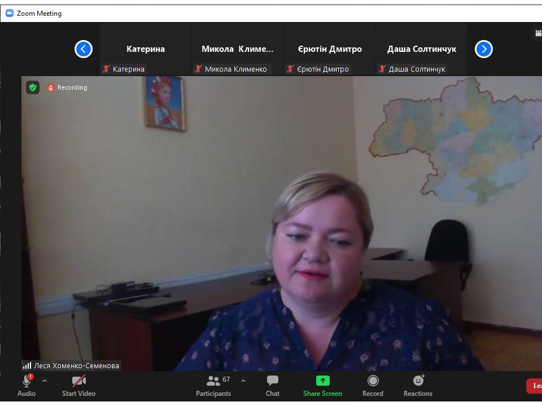Select Микола Клименко's participant thumbnail
The height and width of the screenshot is (406, 542).
(x=237, y=50)
